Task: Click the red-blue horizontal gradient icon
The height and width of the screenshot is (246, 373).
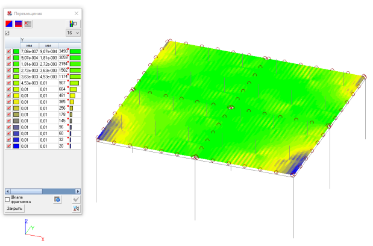Action: (18, 24)
